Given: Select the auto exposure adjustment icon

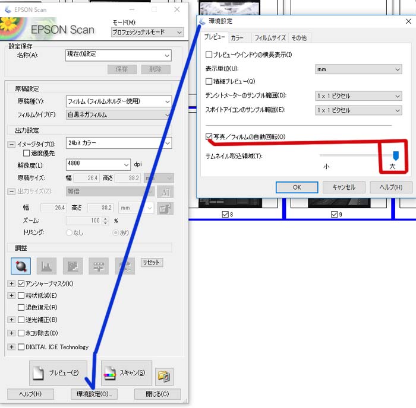Looking at the screenshot, I should coord(21,266).
